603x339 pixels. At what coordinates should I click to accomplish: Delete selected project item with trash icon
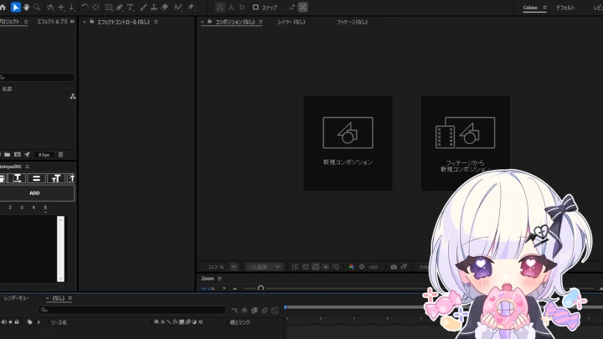[60, 155]
